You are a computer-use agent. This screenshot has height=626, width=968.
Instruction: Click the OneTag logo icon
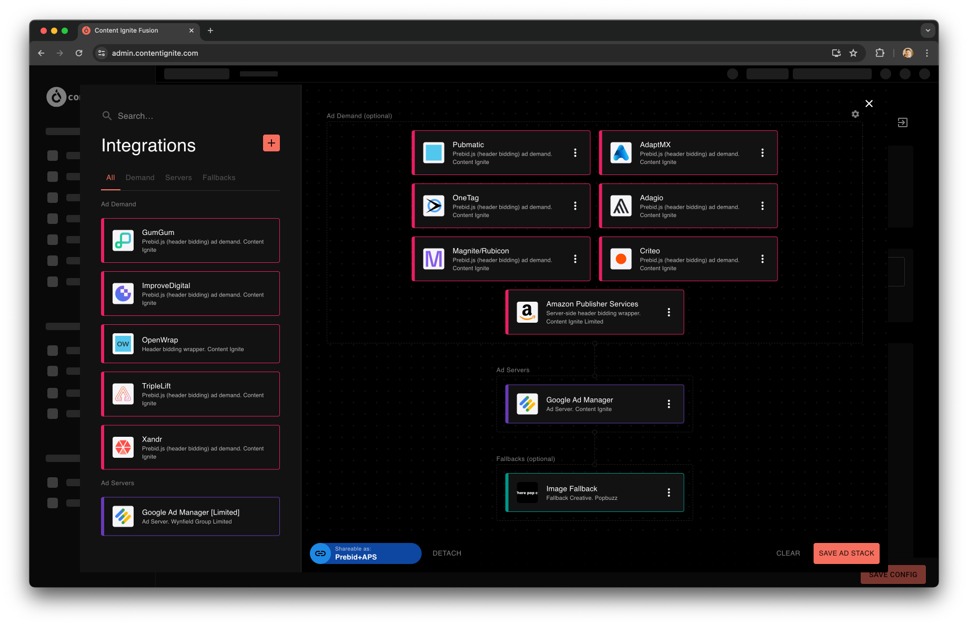coord(434,206)
